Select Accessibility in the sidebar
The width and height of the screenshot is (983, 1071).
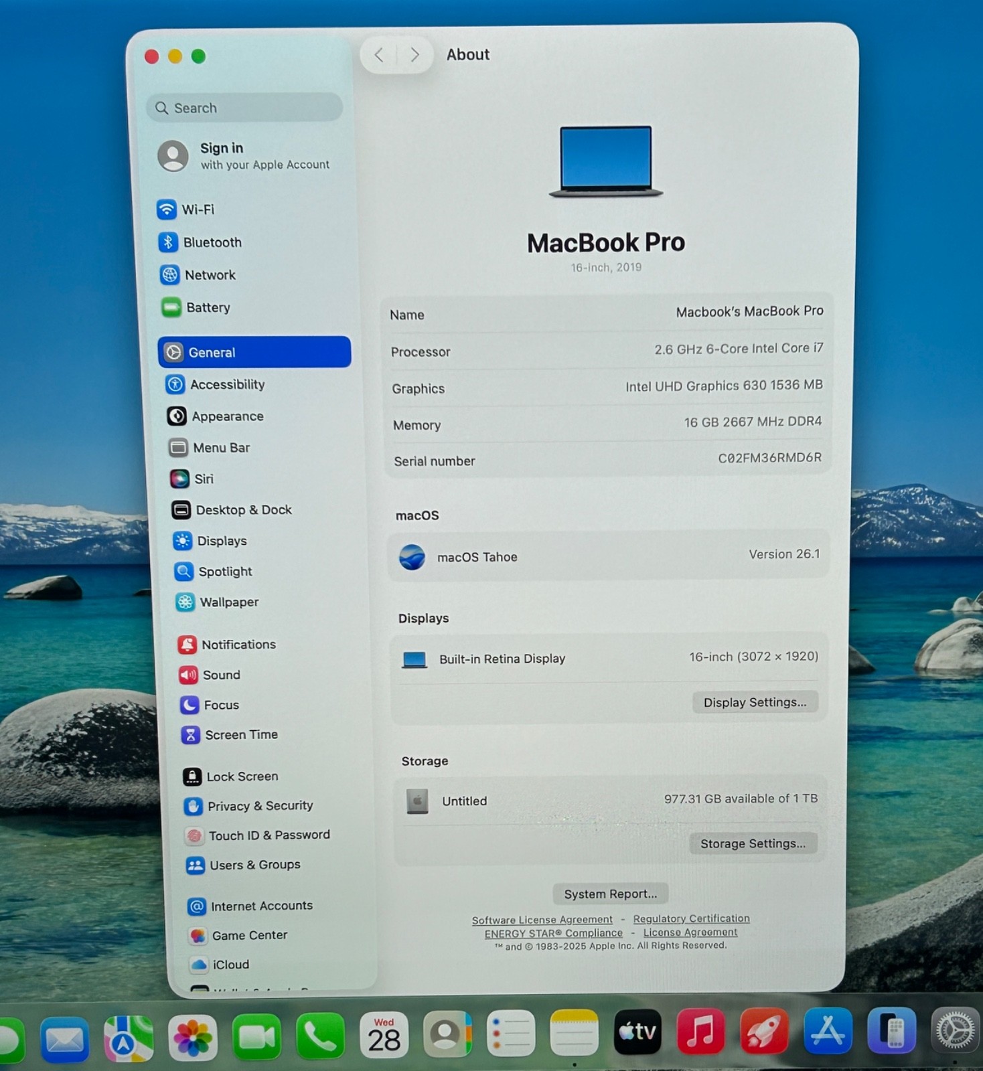(227, 385)
